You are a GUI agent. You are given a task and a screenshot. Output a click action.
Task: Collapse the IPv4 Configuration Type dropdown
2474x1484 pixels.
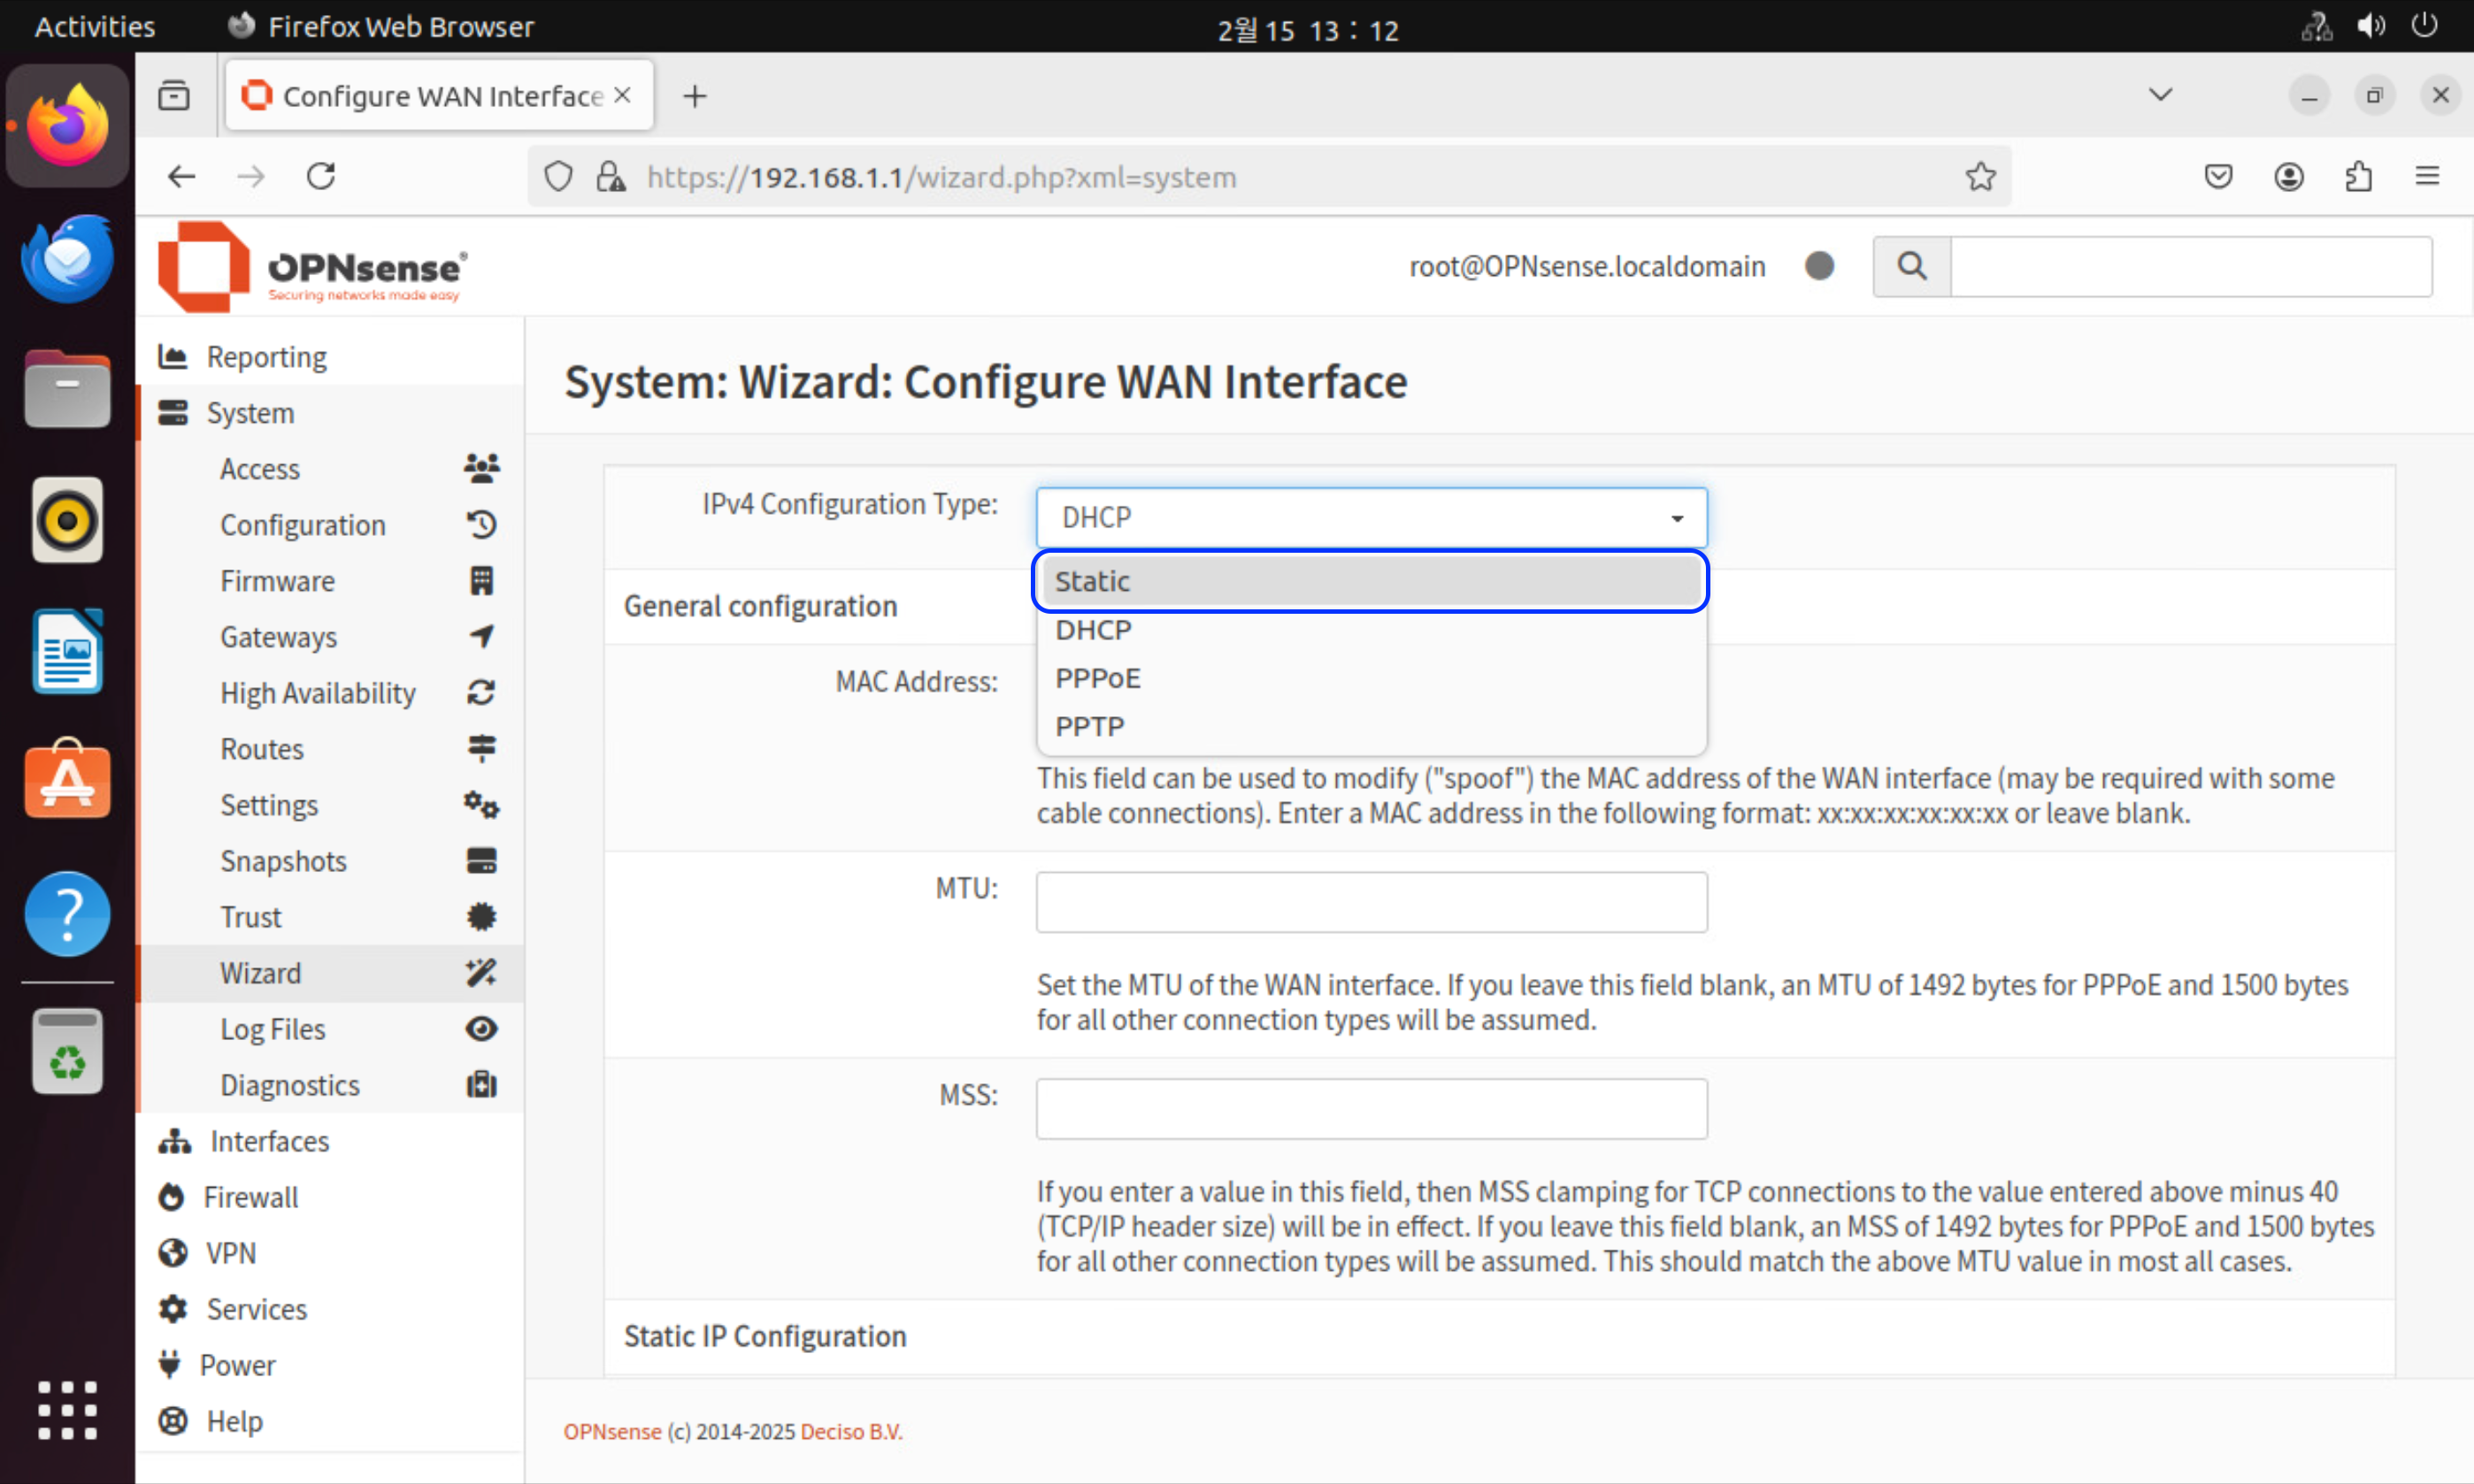coord(1371,518)
